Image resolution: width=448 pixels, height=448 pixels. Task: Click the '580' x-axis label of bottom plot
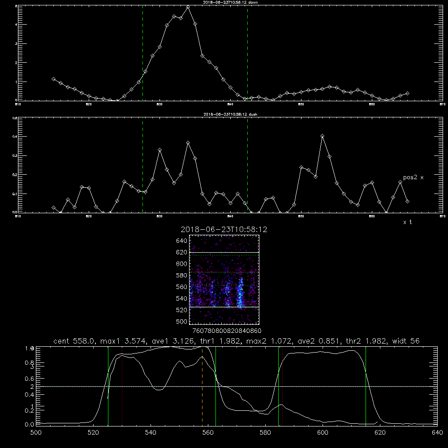pos(265,433)
